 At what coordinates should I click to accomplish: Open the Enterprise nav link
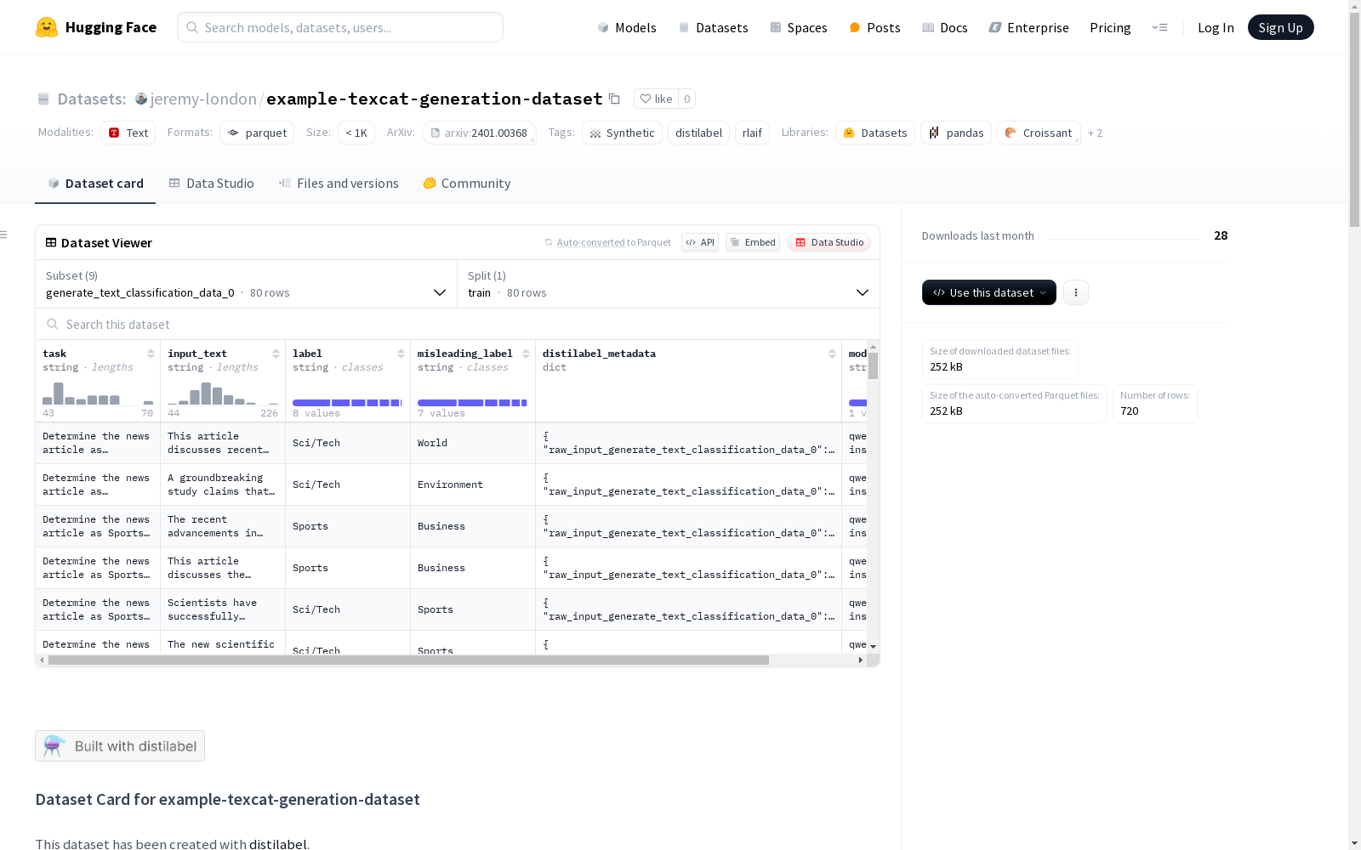(x=1028, y=27)
